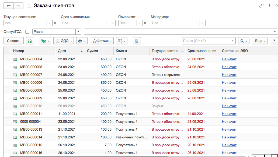Open the three-dot more menu

[x=269, y=6]
